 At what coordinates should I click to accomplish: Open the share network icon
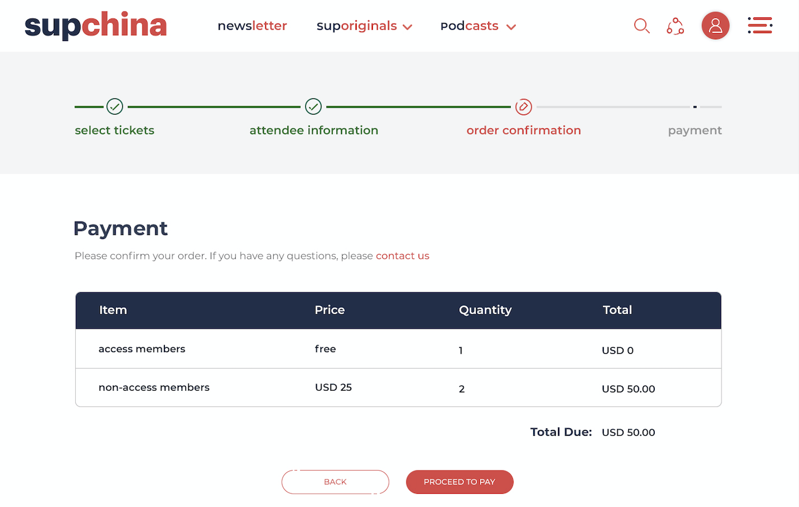click(x=675, y=26)
